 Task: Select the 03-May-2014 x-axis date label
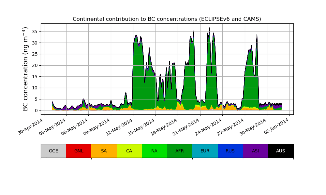(x=52, y=126)
